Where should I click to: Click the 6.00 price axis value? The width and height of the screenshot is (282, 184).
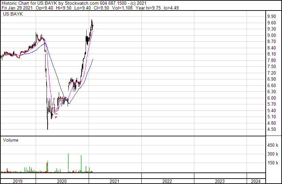271,98
